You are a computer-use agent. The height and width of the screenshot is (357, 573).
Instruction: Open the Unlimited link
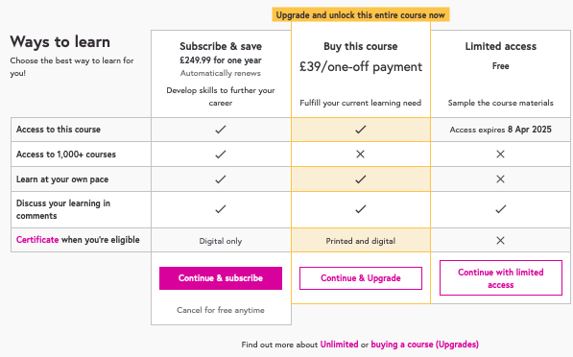pos(339,345)
